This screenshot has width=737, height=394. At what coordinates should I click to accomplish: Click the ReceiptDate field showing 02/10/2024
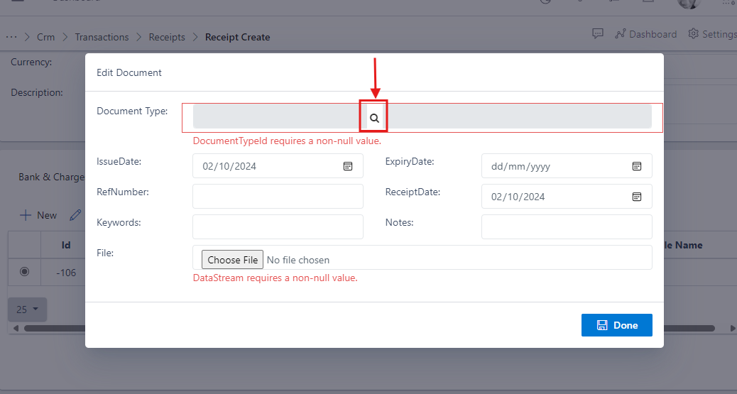[x=567, y=197]
